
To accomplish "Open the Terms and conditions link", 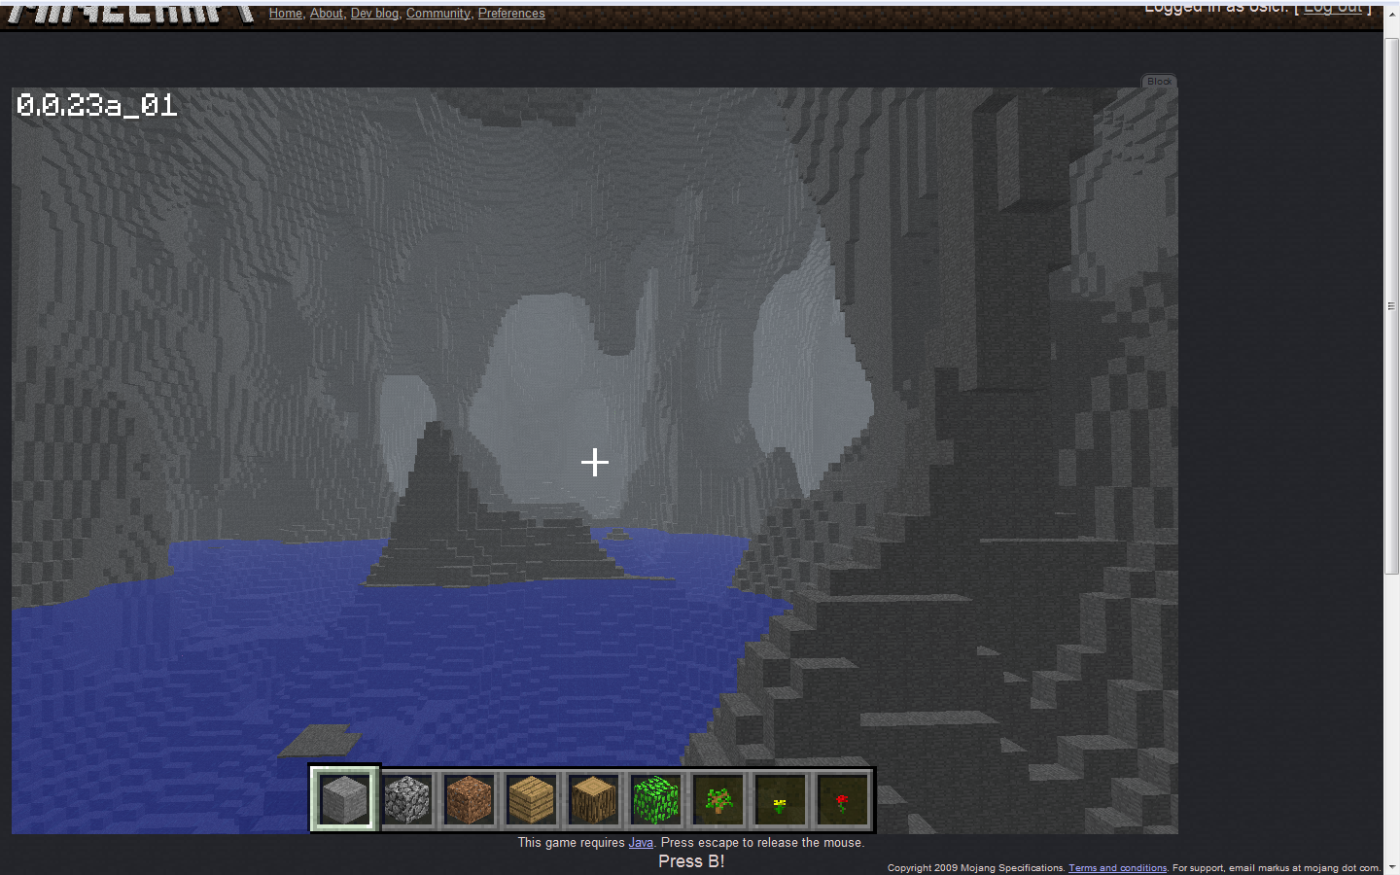I will pos(1117,868).
